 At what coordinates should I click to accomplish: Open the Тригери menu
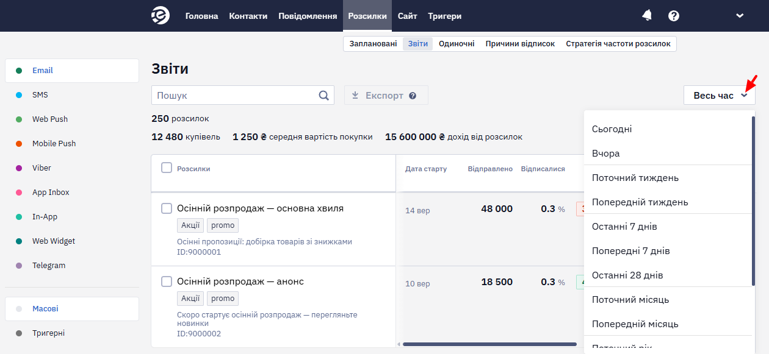click(445, 16)
